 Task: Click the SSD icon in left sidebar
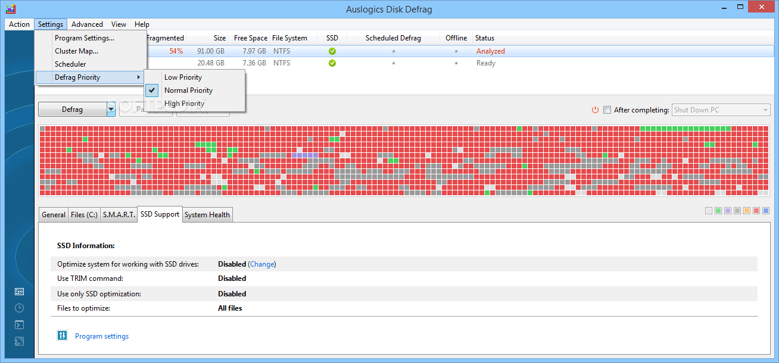[19, 342]
